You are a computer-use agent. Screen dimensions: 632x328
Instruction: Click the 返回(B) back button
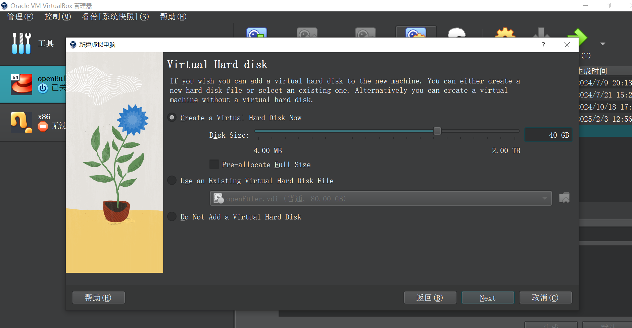point(430,298)
